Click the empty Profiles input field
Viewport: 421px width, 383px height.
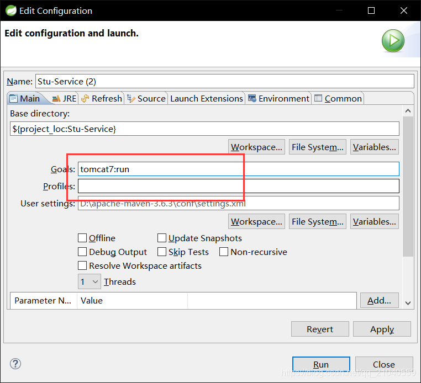point(239,186)
